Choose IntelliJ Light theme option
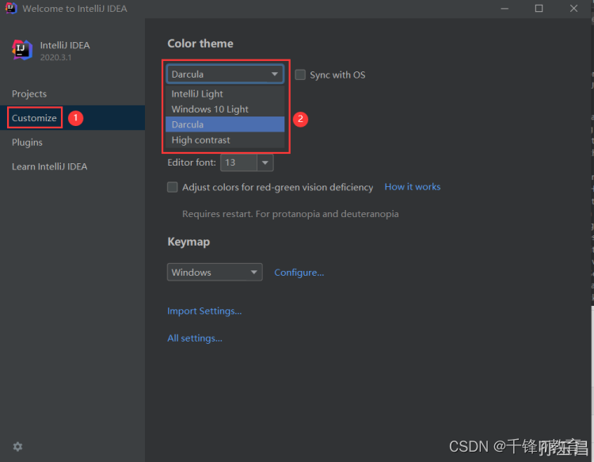Image resolution: width=594 pixels, height=462 pixels. (x=225, y=94)
